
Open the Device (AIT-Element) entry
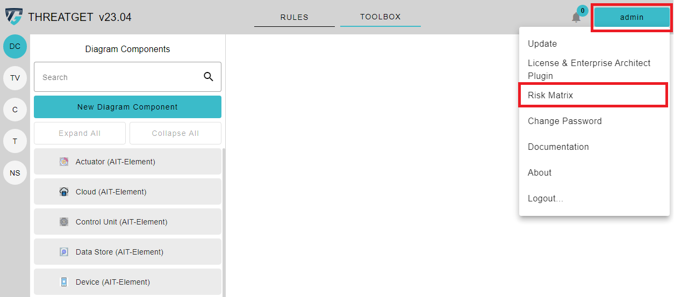tap(127, 282)
